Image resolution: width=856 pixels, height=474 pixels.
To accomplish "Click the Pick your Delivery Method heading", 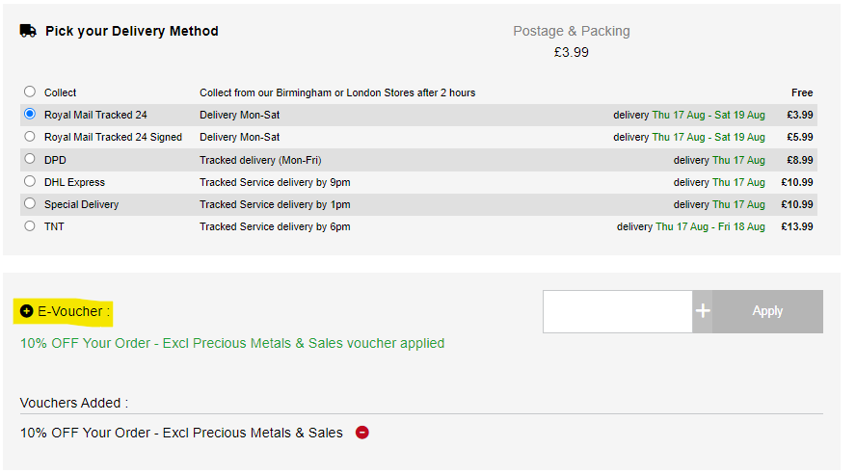I will click(x=132, y=31).
